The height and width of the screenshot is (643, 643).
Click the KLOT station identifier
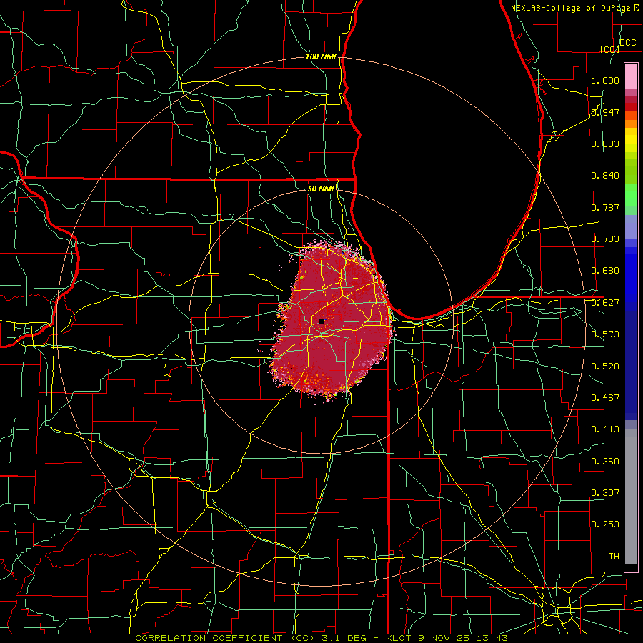399,638
